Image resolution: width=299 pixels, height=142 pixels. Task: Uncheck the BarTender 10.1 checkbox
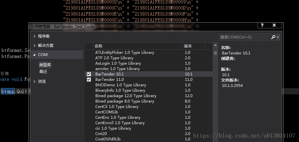89,74
